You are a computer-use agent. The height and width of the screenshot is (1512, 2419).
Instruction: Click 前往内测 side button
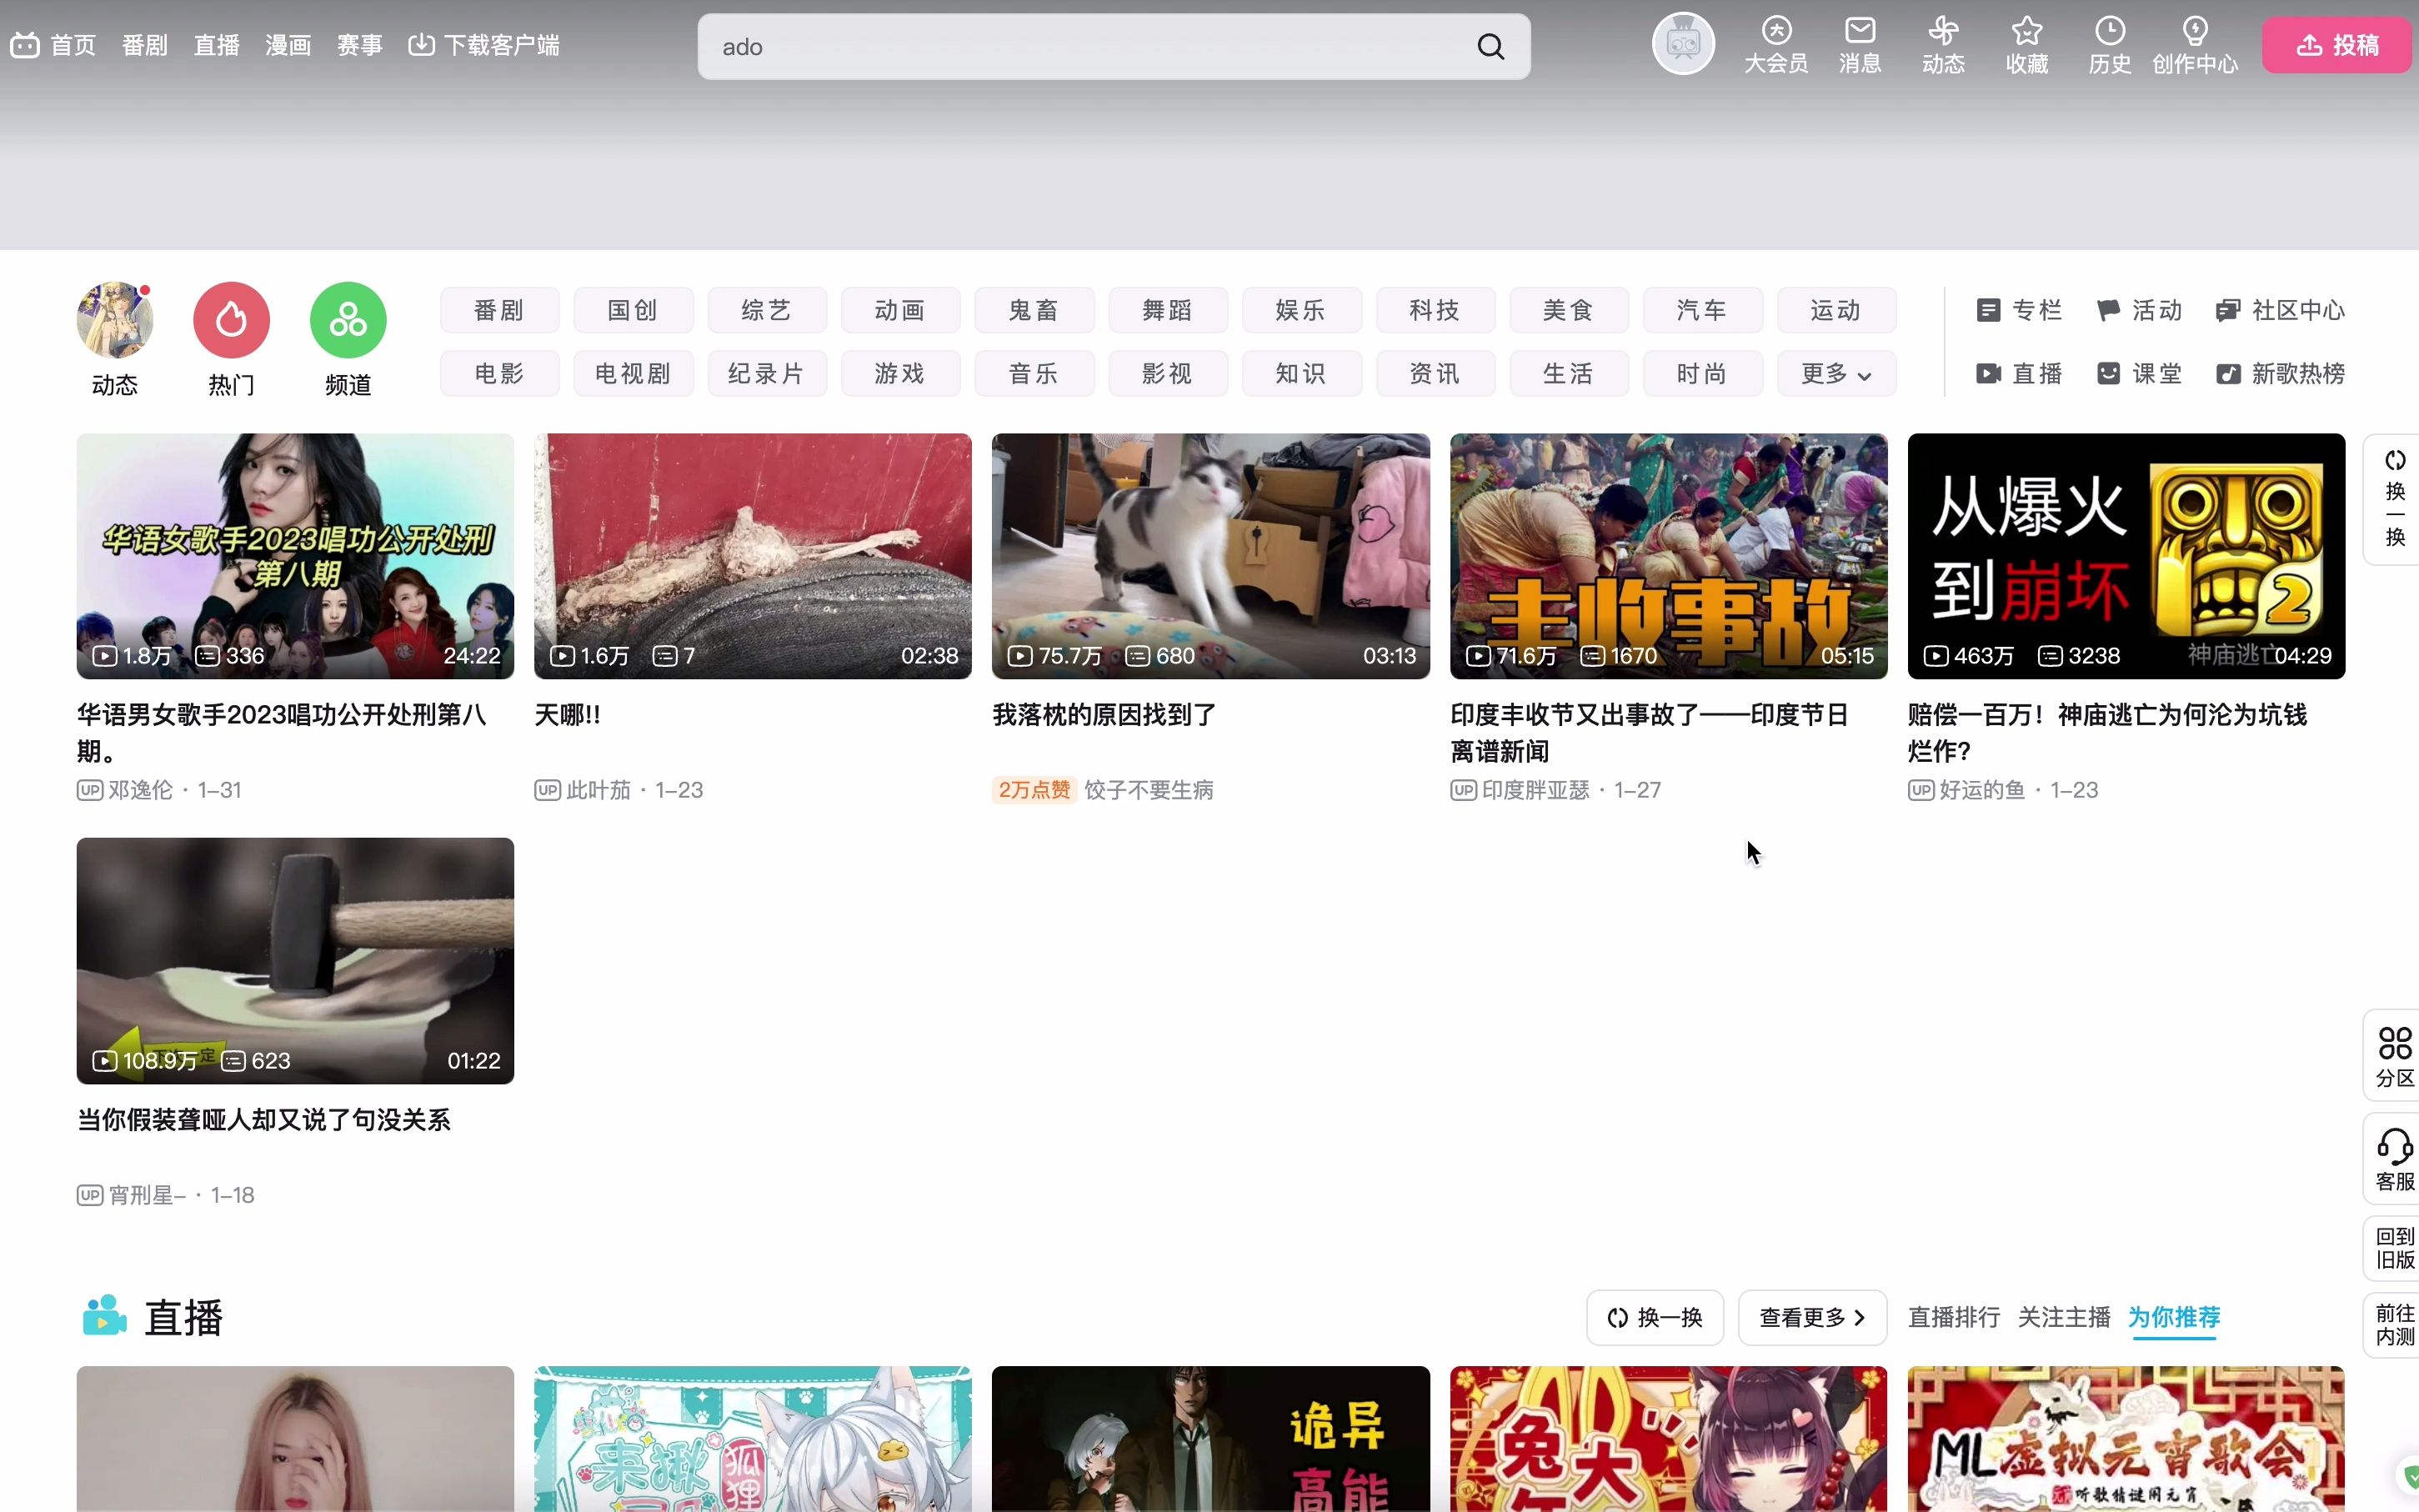pos(2394,1325)
